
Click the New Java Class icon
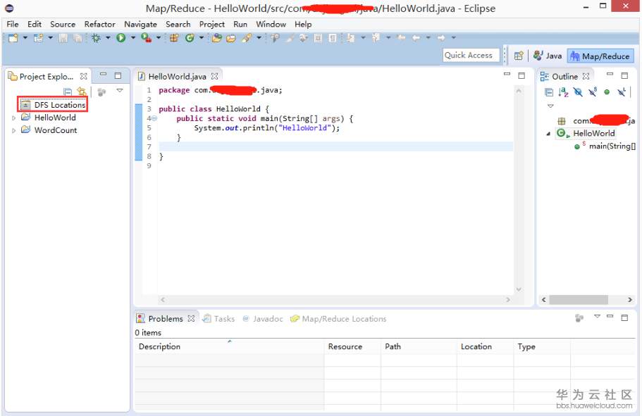[x=189, y=38]
